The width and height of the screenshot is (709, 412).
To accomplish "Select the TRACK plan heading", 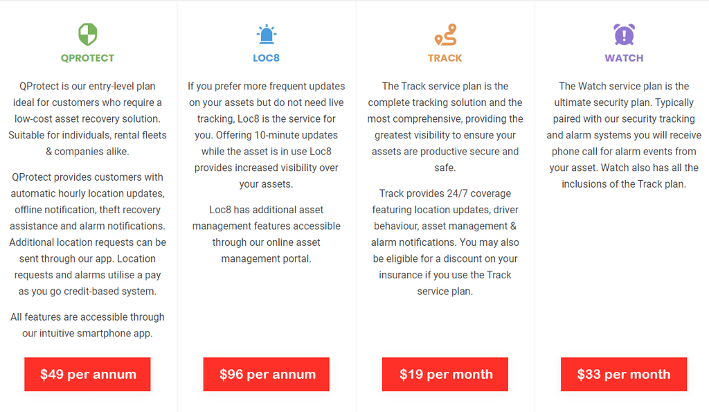I will point(445,58).
